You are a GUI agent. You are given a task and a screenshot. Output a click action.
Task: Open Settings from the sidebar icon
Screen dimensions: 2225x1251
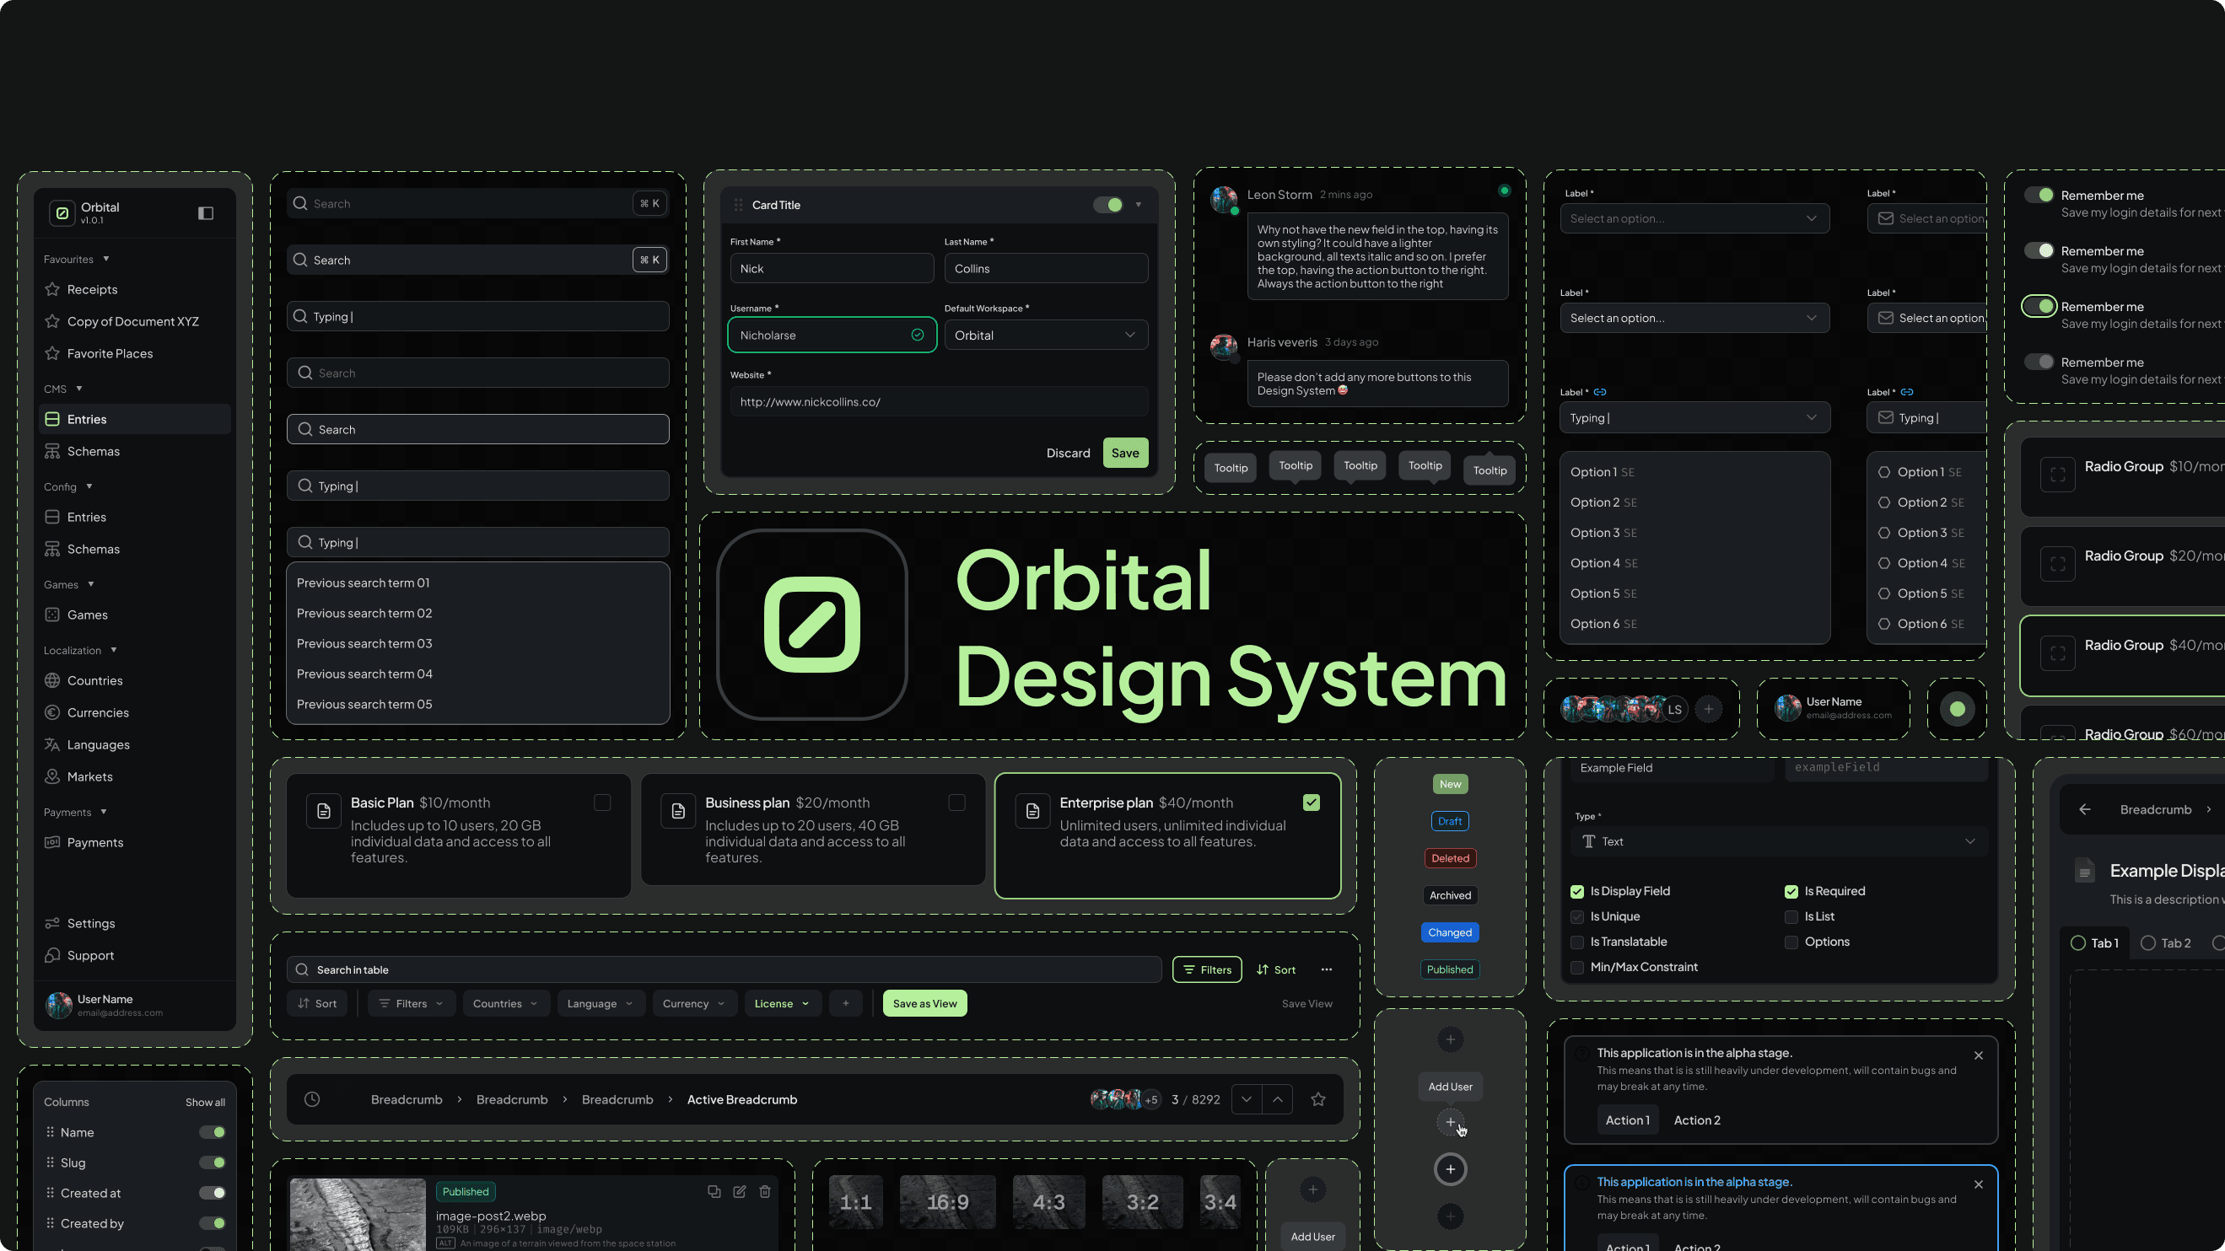[x=53, y=923]
